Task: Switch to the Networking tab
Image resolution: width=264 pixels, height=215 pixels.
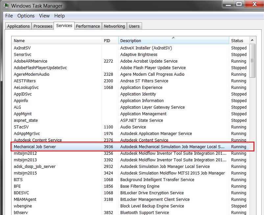Action: (114, 26)
